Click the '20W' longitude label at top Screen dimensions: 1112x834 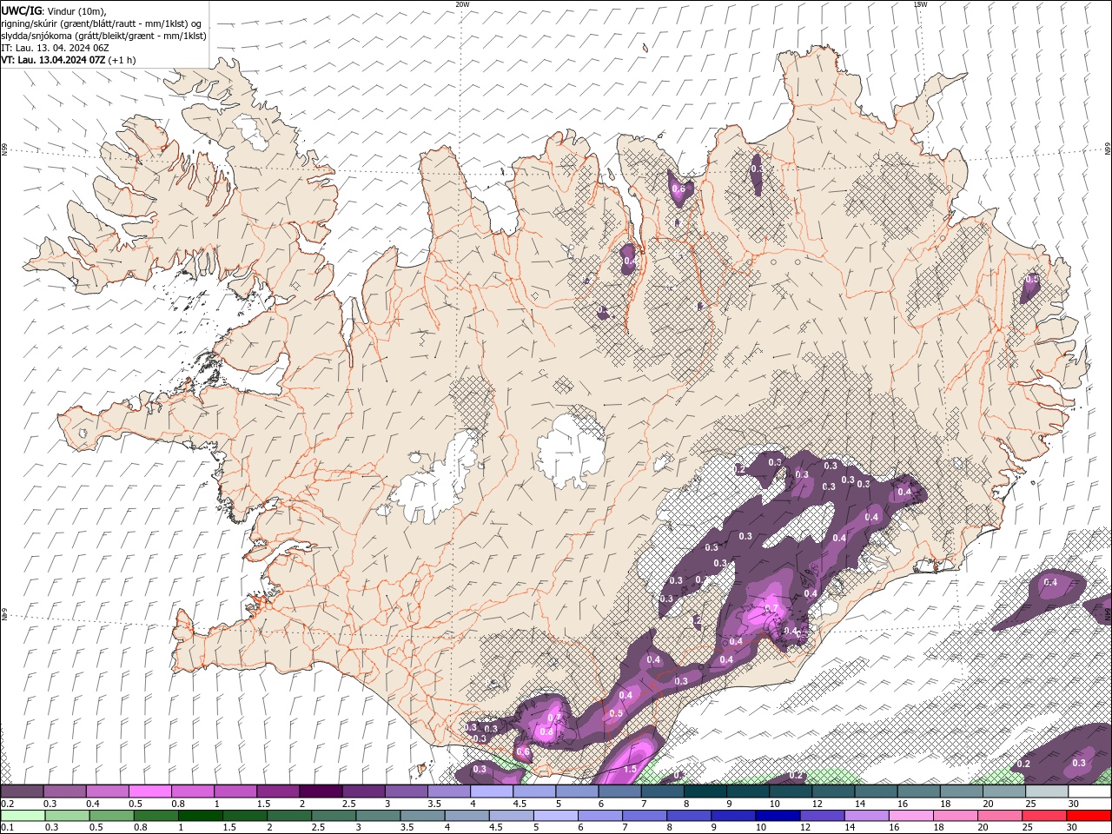point(462,4)
